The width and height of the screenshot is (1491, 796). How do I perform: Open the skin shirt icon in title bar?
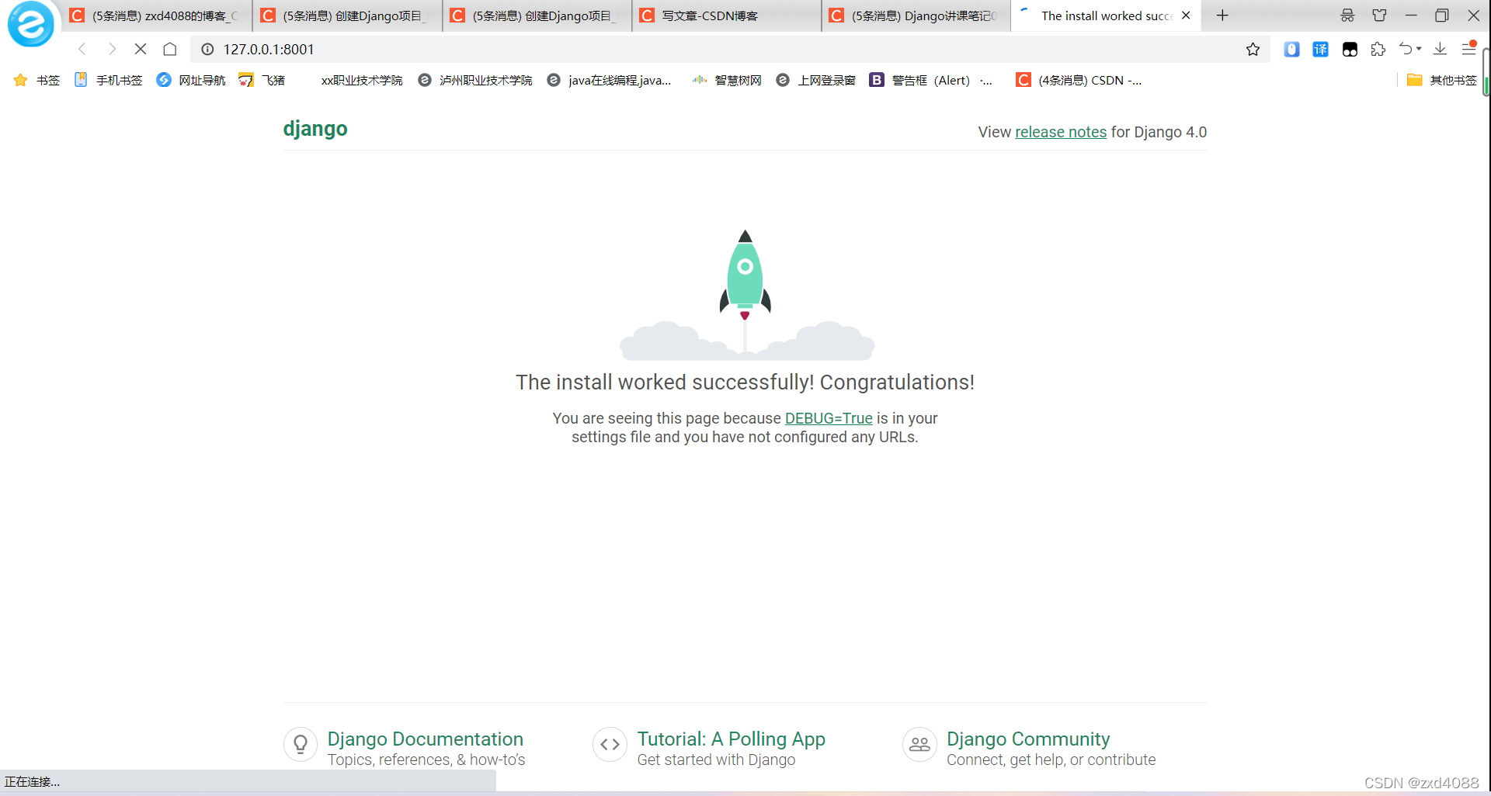tap(1379, 16)
